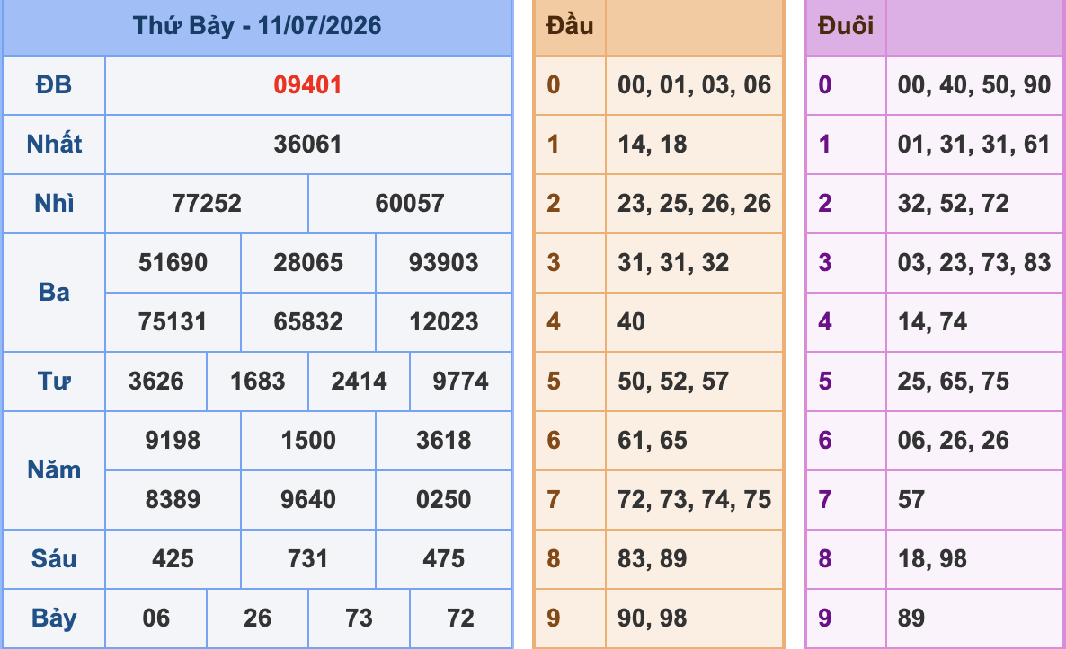Click the Tư number 3626

click(x=155, y=381)
